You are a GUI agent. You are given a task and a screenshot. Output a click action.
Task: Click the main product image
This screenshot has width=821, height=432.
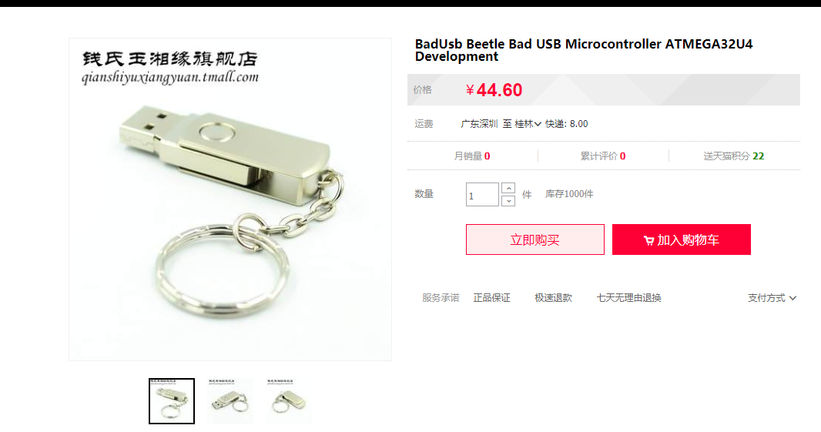click(230, 199)
